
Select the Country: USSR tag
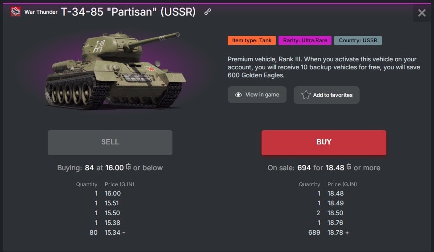click(358, 40)
